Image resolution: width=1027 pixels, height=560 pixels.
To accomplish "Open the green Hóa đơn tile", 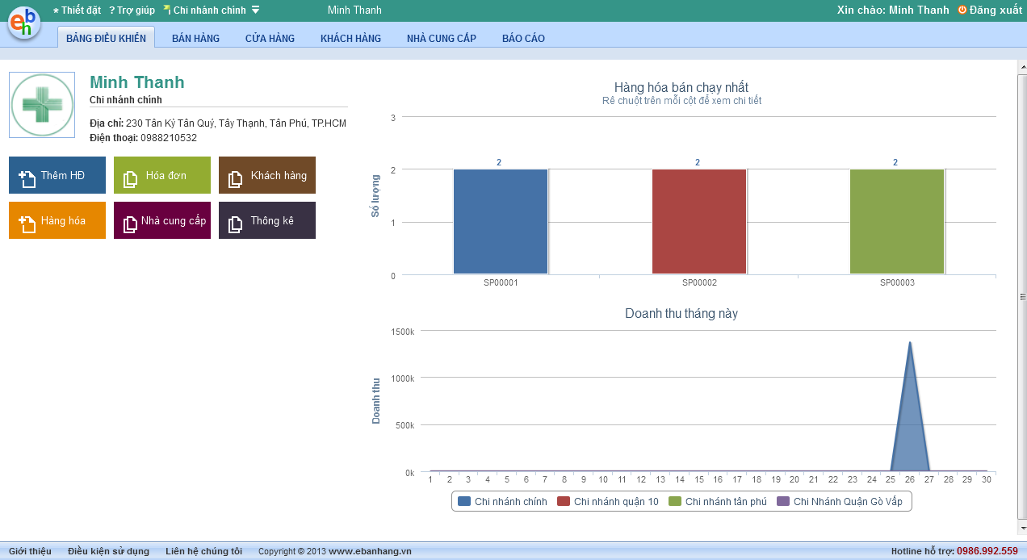I will point(161,175).
